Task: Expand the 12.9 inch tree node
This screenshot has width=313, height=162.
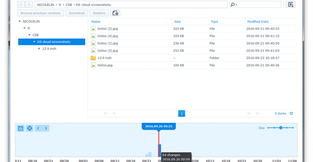Action: pyautogui.click(x=39, y=49)
